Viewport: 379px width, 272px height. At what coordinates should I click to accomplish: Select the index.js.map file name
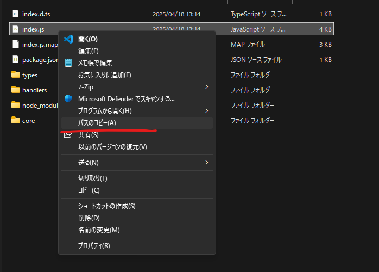point(40,45)
